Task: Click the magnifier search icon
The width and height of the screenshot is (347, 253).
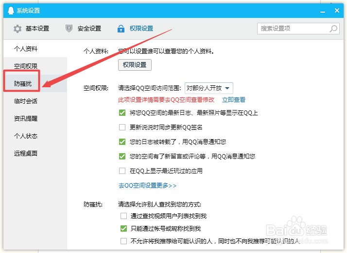Action: (333, 29)
